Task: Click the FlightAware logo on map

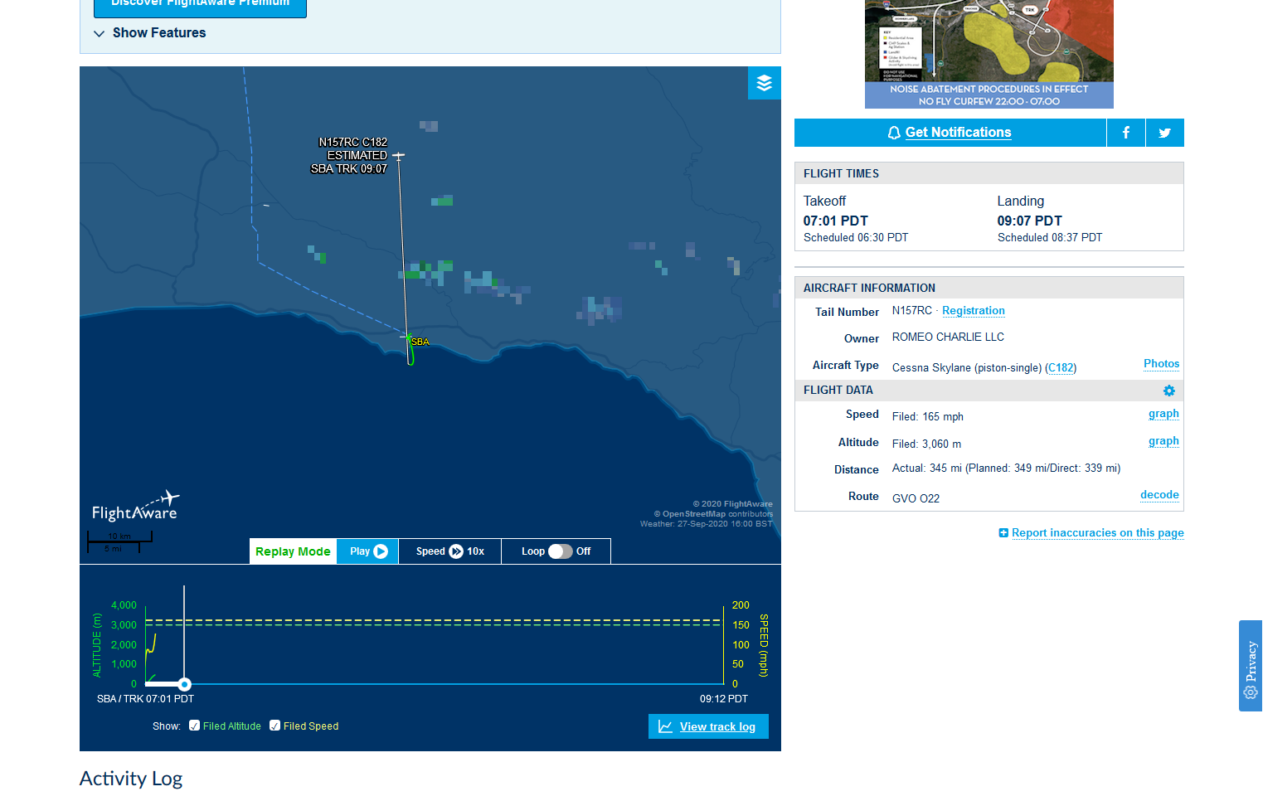Action: tap(136, 506)
